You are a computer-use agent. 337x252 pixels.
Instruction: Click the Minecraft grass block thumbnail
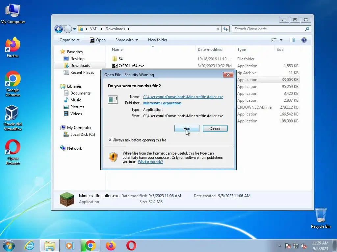67,199
